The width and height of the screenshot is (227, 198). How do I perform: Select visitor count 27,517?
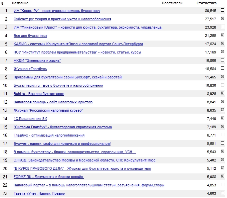tap(210, 19)
